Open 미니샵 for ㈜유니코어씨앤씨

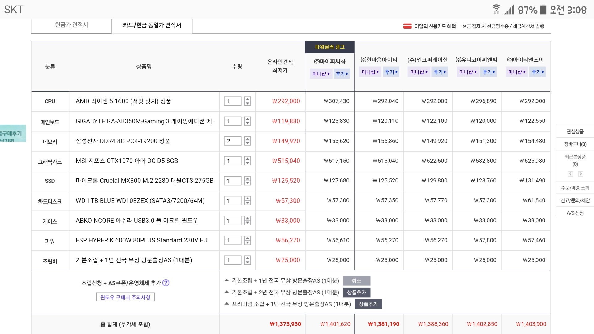[468, 72]
